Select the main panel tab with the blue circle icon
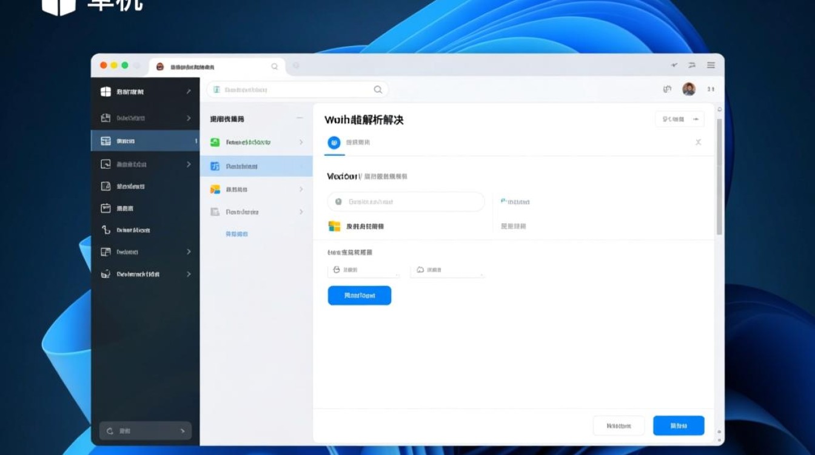Viewport: 815px width, 455px height. tap(349, 143)
